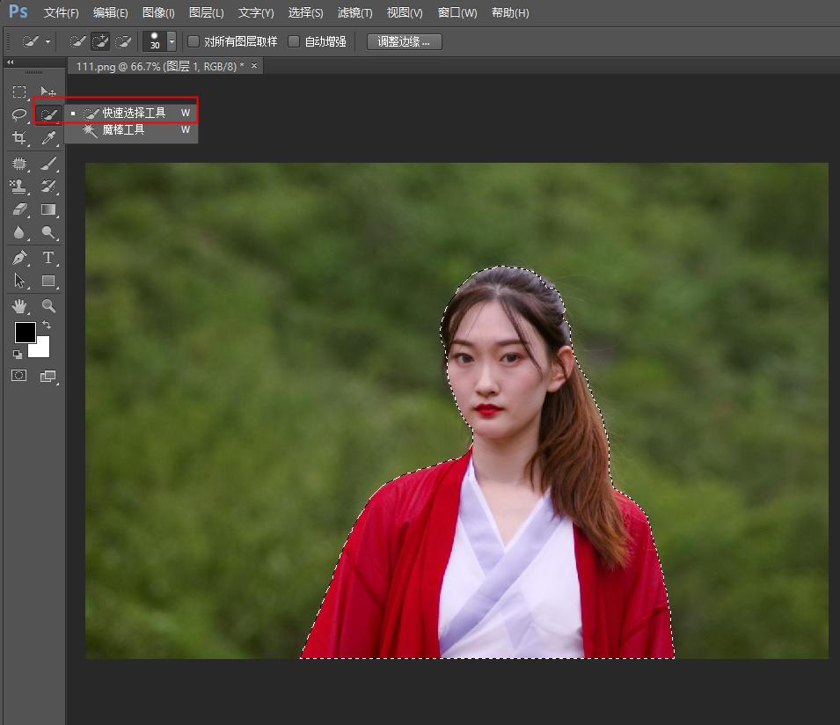
Task: Open the 选择(S) menu
Action: (x=304, y=12)
